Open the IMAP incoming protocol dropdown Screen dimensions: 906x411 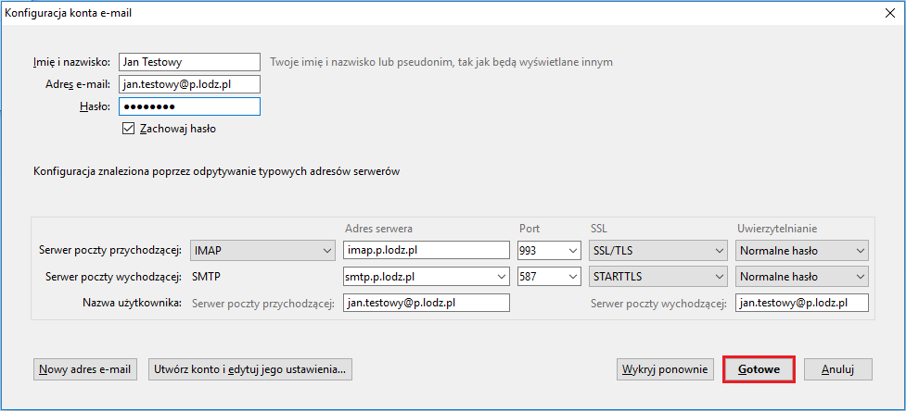262,251
